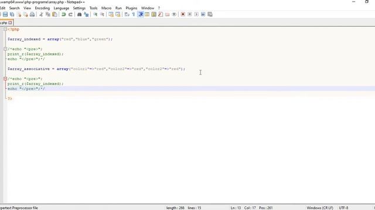The height and width of the screenshot is (210, 375).
Task: Toggle synchronized horizontal scrolling icon
Action: click(x=118, y=15)
